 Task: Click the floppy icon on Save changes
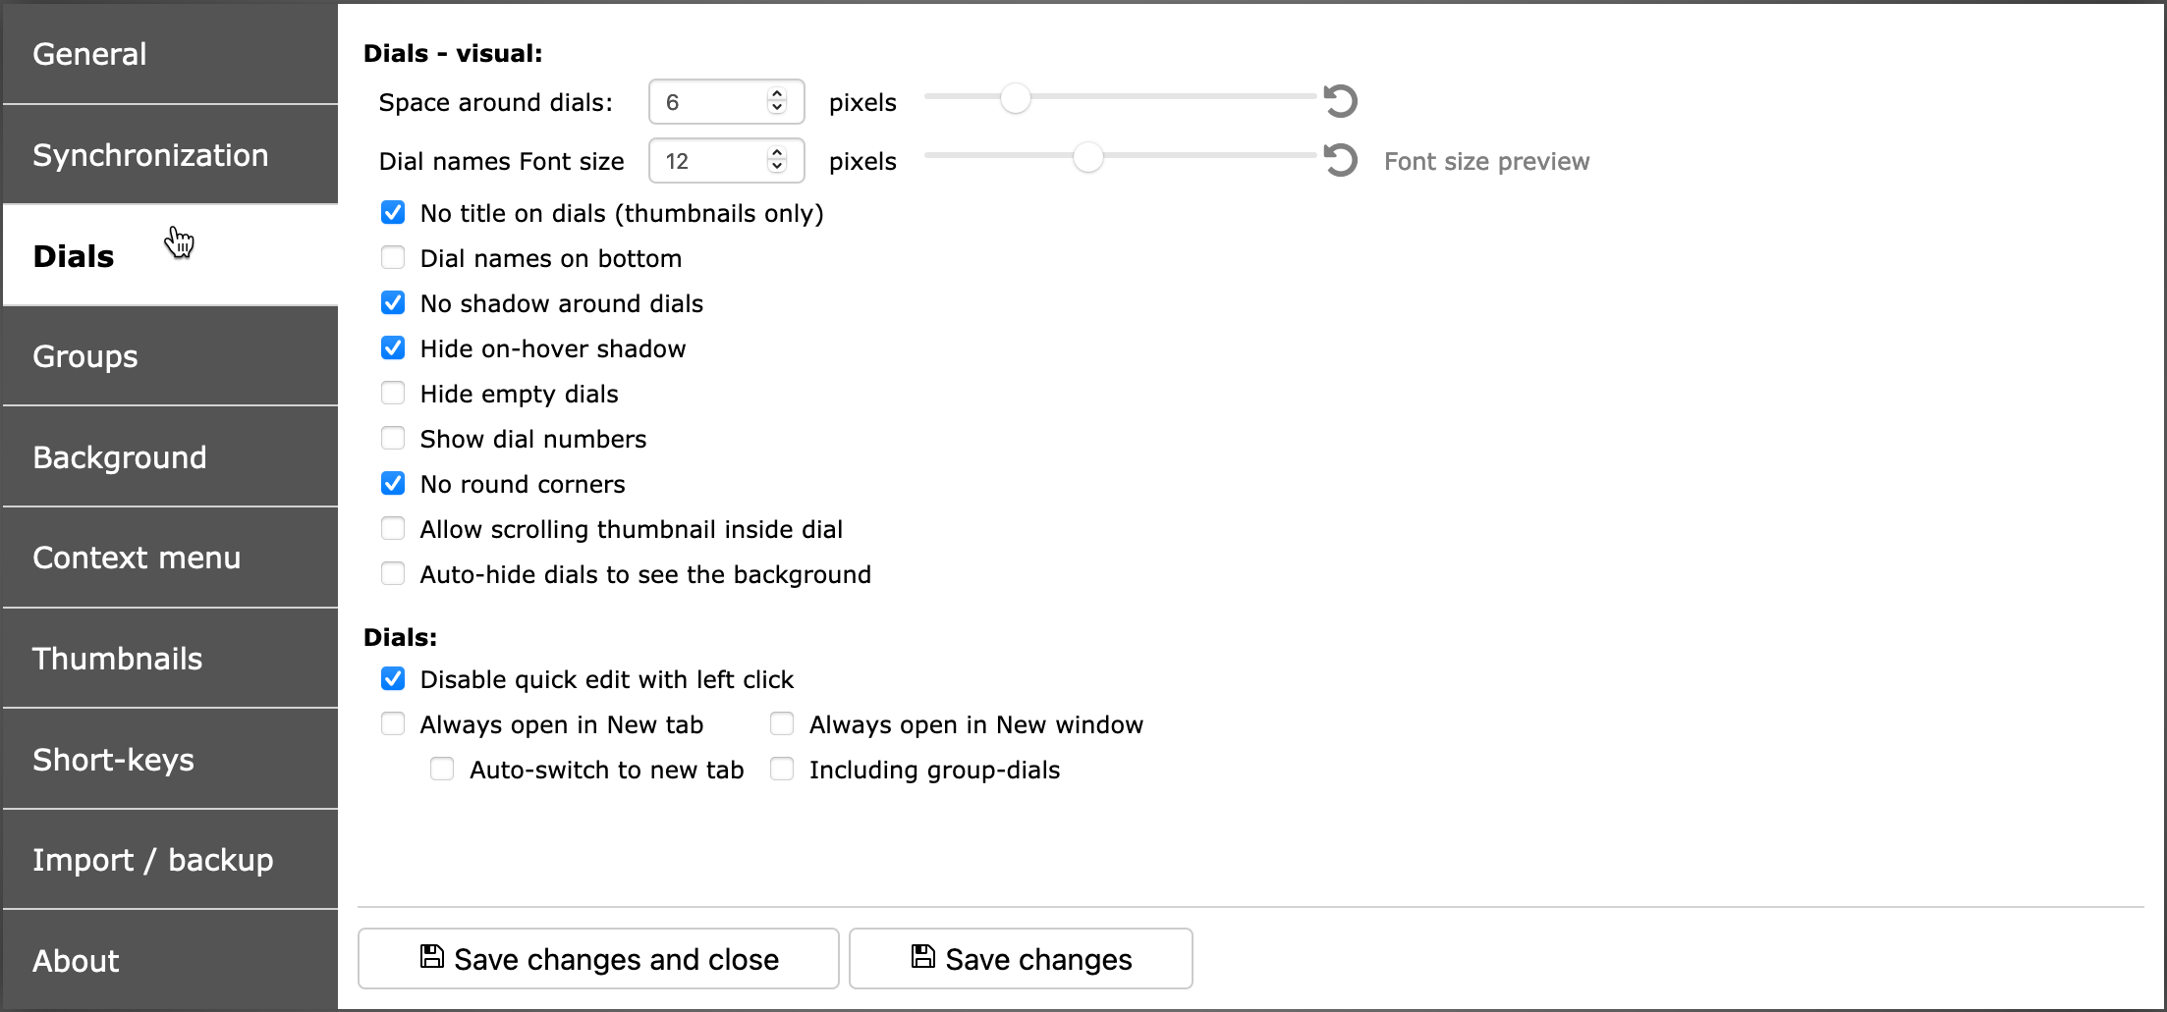coord(922,956)
